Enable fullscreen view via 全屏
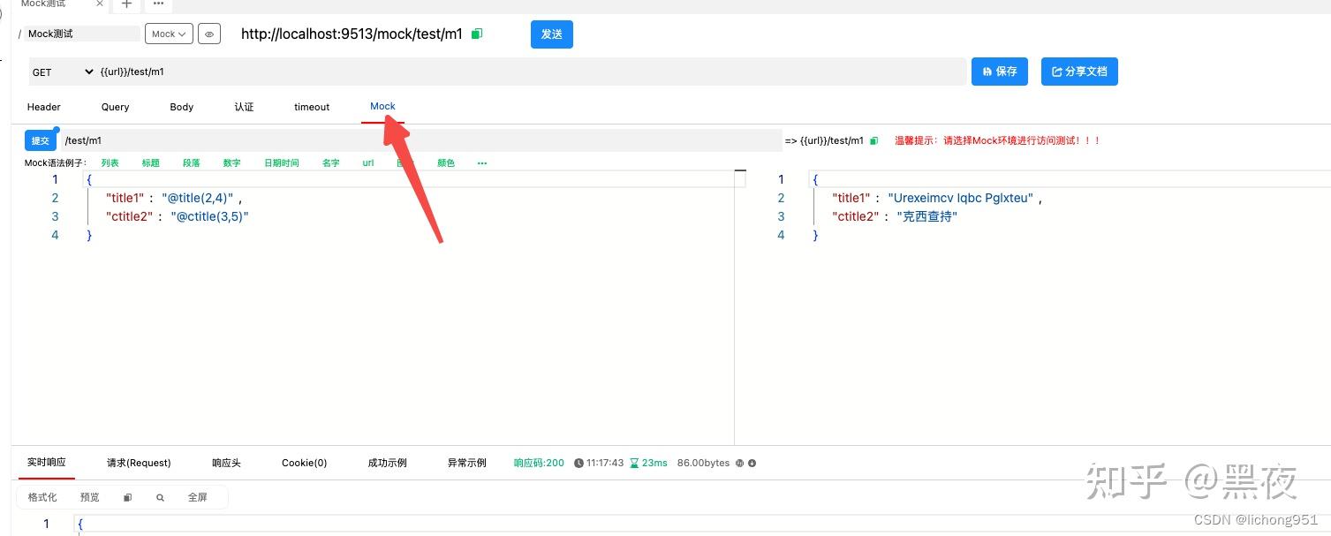The width and height of the screenshot is (1331, 536). pos(198,496)
